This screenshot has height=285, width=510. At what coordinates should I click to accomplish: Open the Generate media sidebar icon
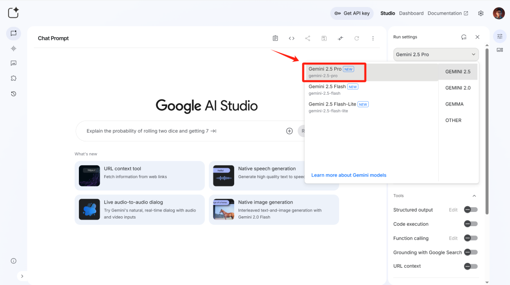pos(13,63)
